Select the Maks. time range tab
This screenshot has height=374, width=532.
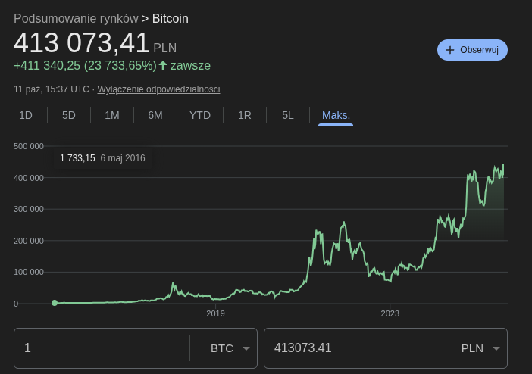pos(336,115)
